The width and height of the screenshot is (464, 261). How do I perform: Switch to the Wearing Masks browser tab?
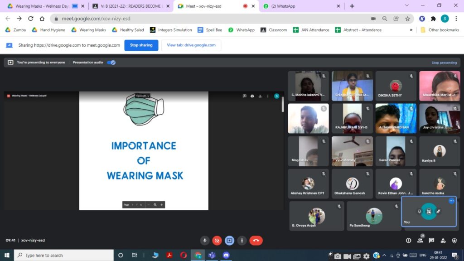(41, 6)
